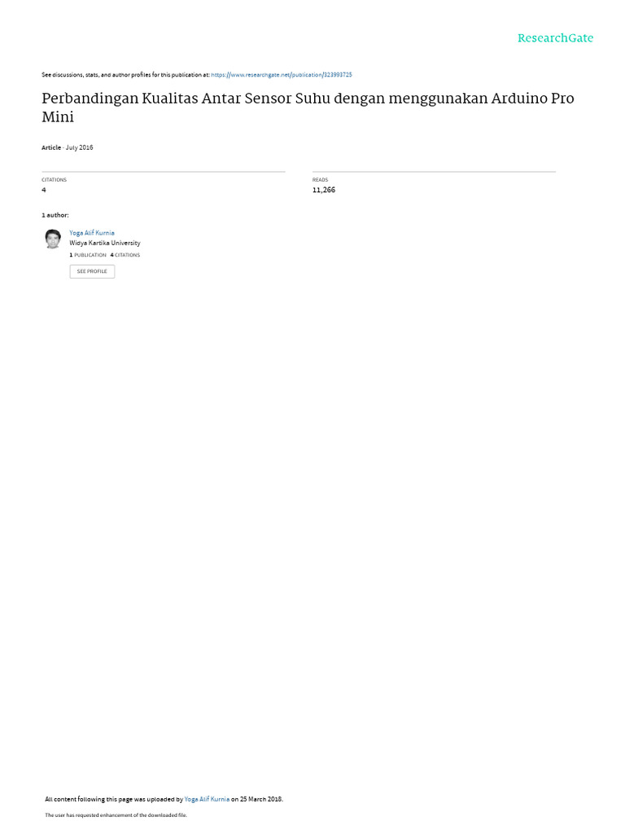Click the ResearchGate logo
The image size is (625, 834).
point(555,37)
